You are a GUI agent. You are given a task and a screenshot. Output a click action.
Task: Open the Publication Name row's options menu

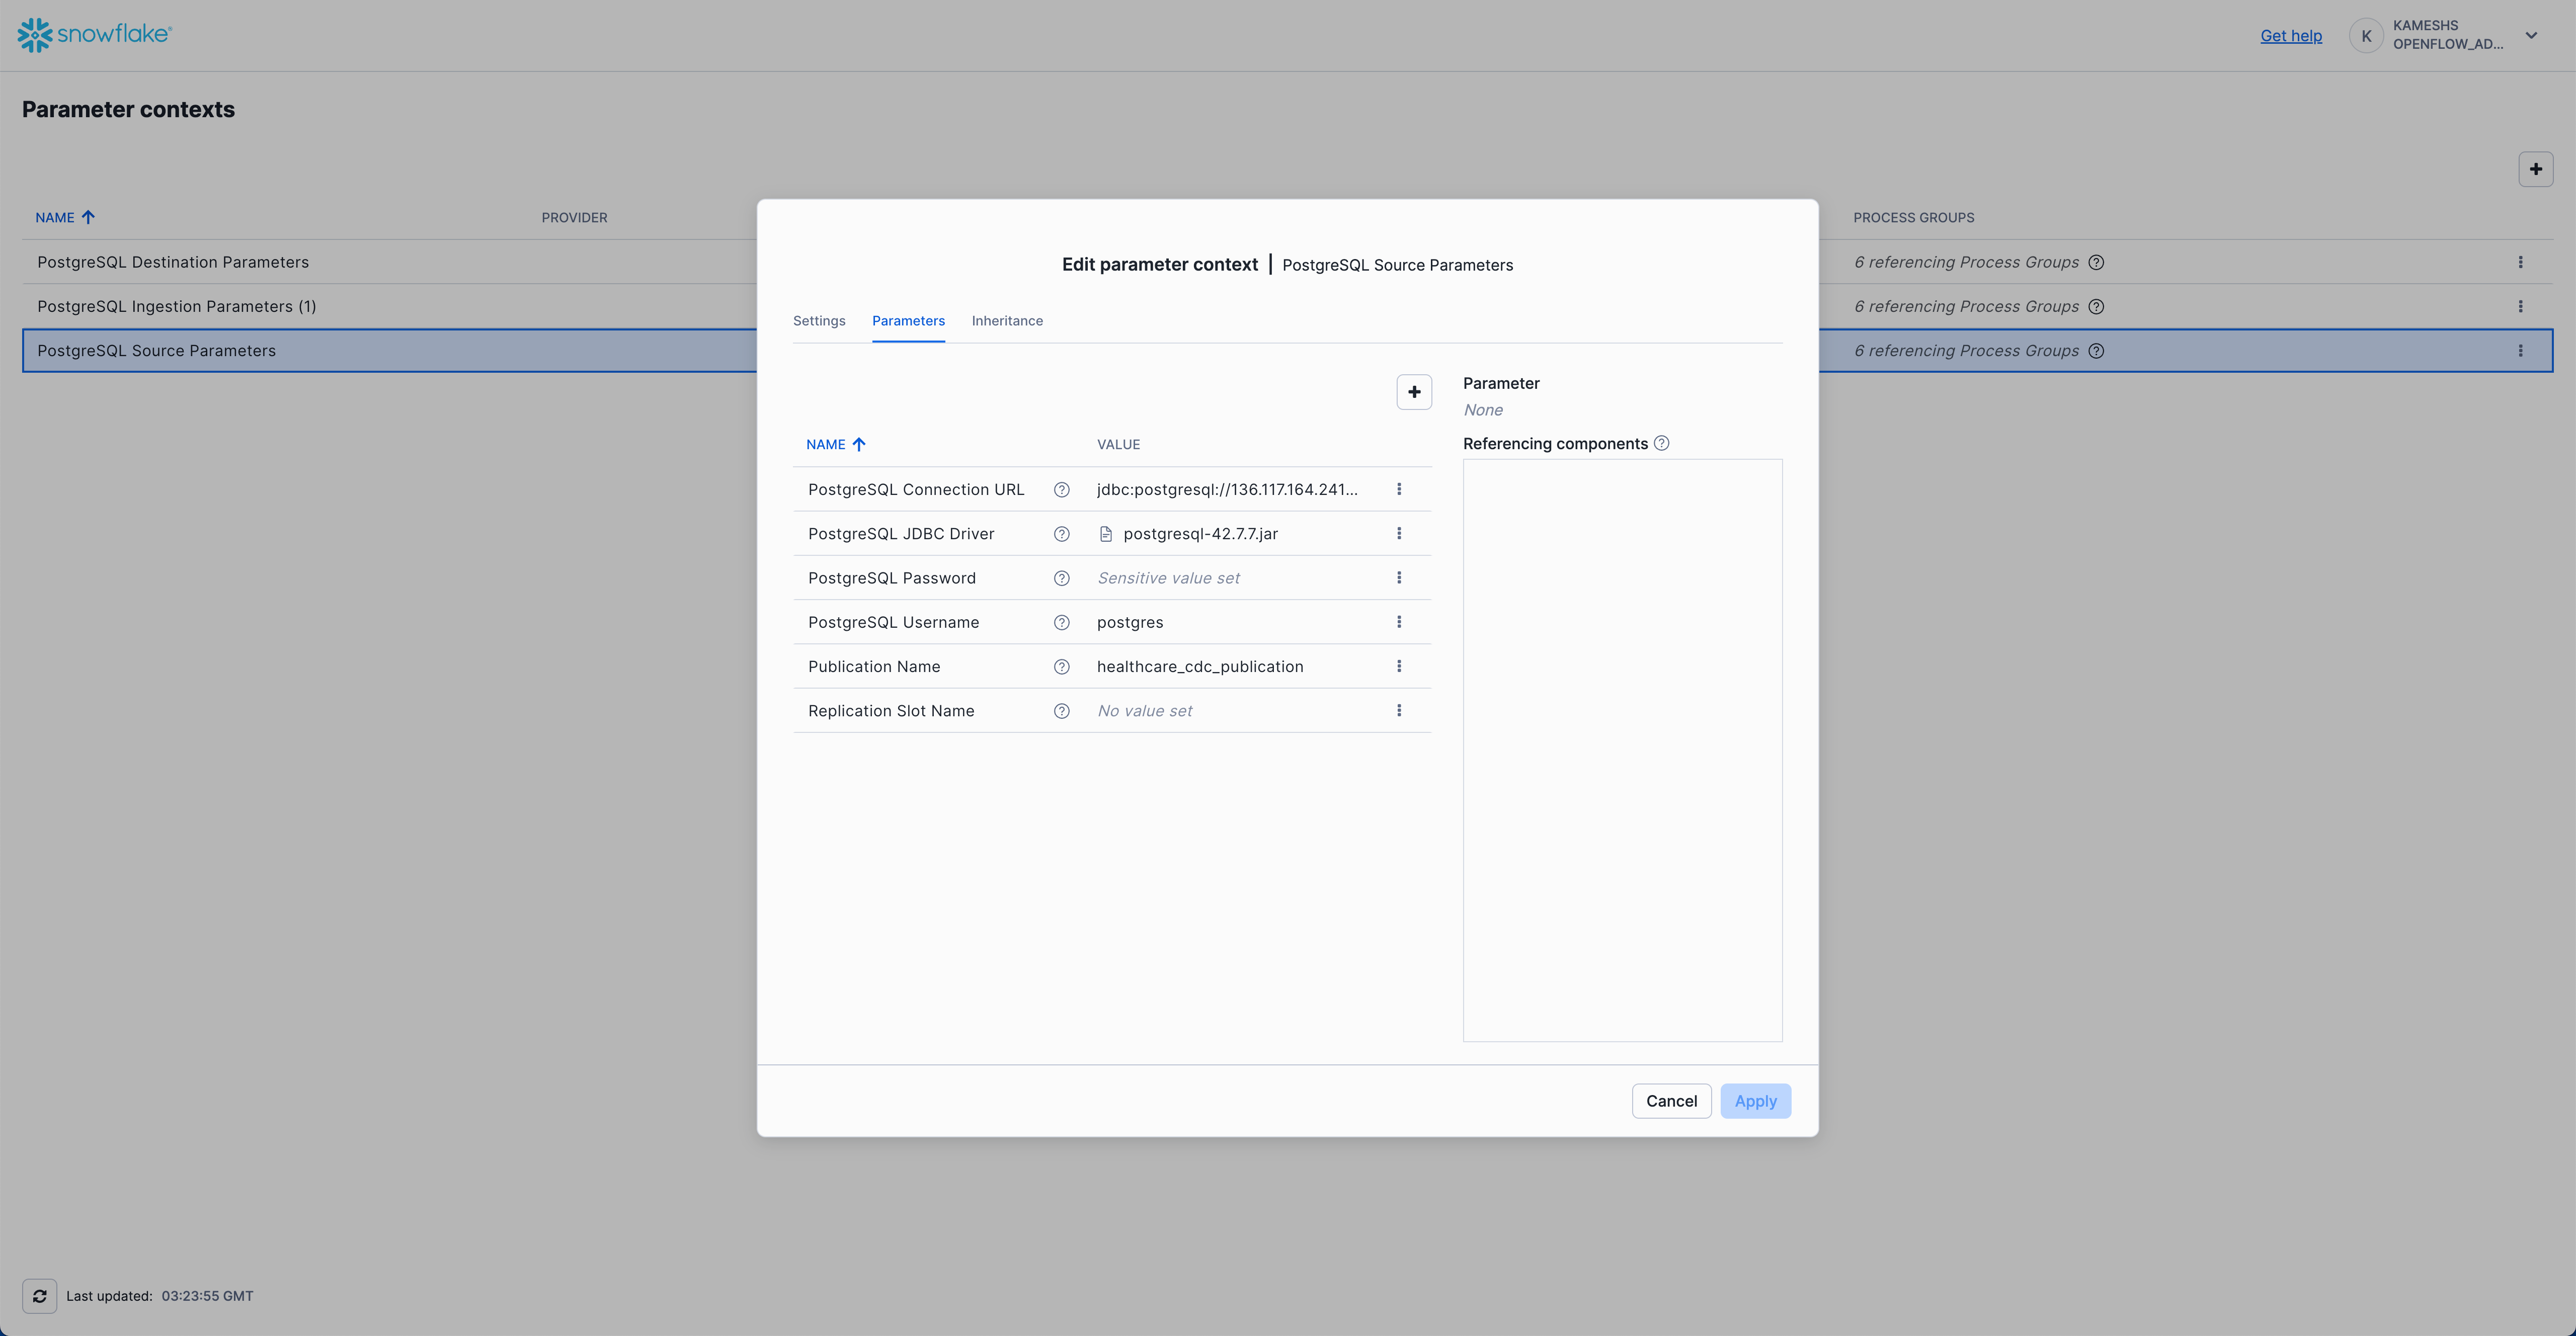(1398, 667)
